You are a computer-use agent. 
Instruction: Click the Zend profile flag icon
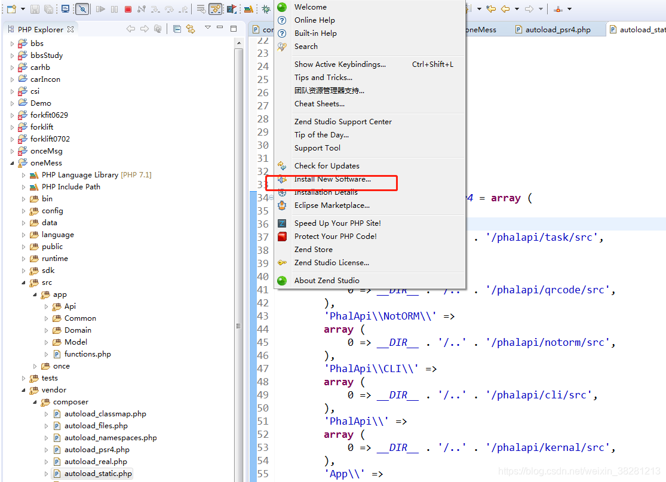pos(232,9)
